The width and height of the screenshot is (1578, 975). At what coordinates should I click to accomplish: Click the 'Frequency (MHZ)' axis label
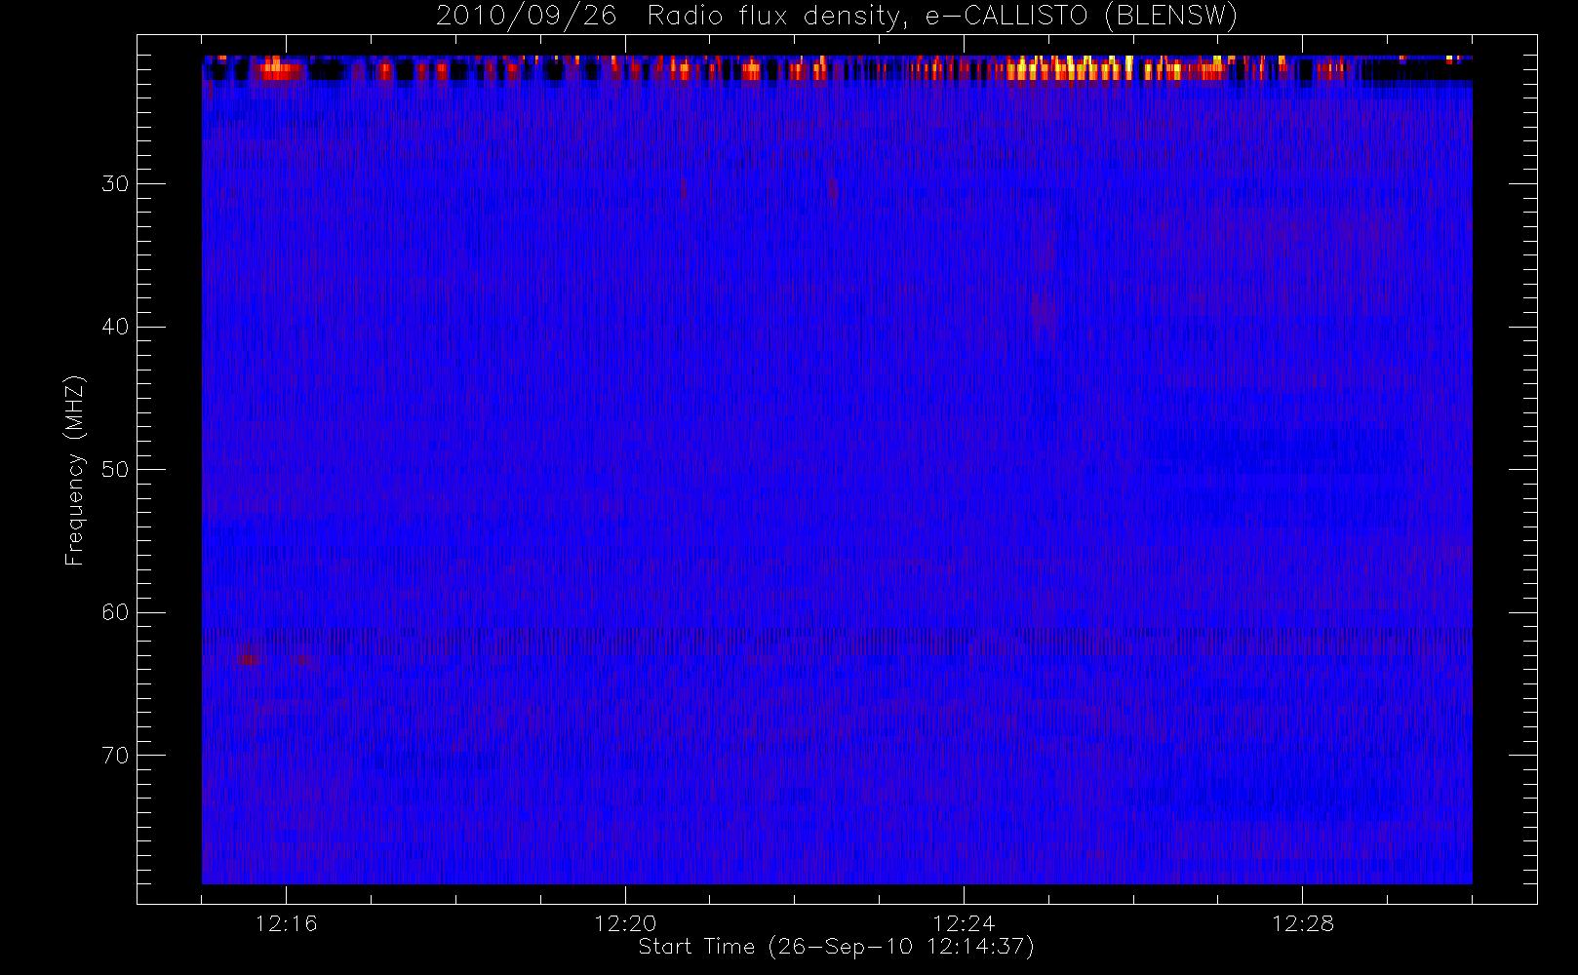pos(75,470)
